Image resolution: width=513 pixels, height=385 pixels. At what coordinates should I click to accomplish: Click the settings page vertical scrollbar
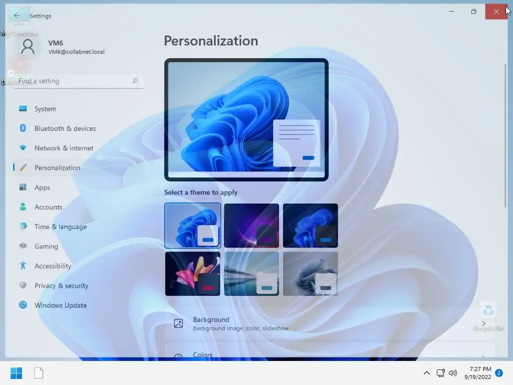coord(505,135)
